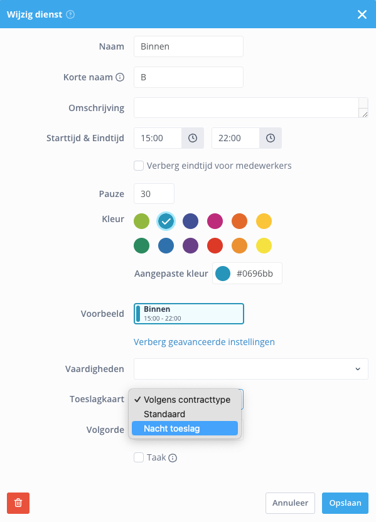
Task: Click the red trash delete button
Action: click(x=18, y=503)
